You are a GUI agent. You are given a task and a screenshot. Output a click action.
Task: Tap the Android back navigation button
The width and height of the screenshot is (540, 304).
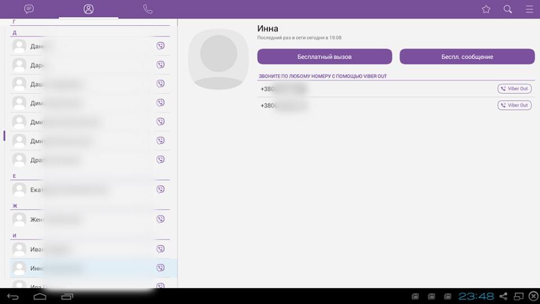click(13, 296)
